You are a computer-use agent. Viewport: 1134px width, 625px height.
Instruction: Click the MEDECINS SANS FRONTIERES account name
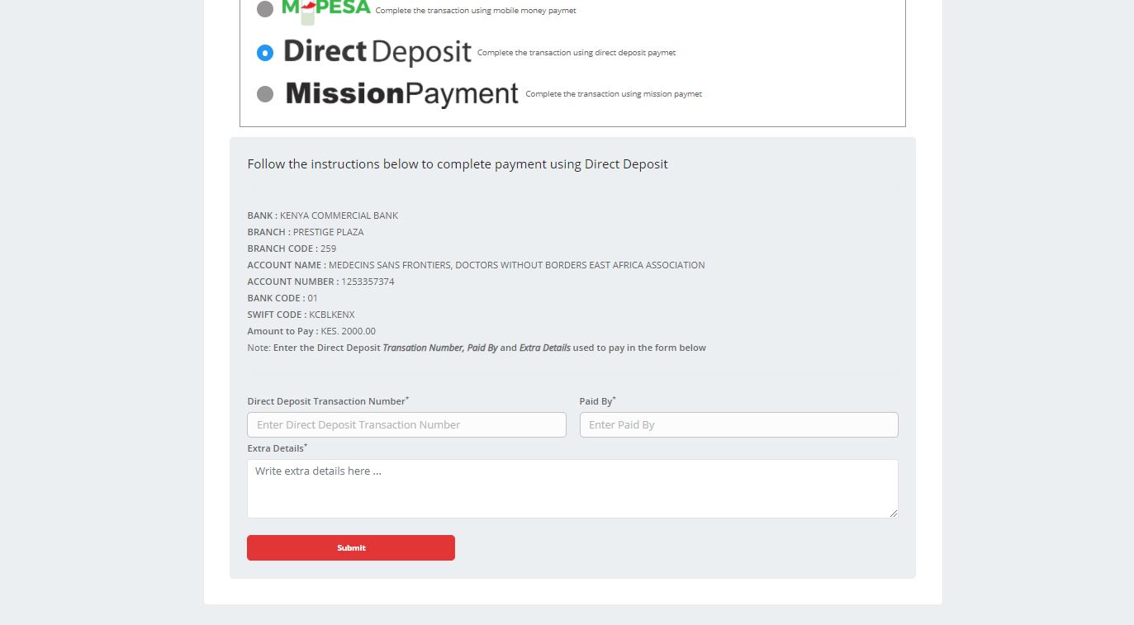point(517,265)
